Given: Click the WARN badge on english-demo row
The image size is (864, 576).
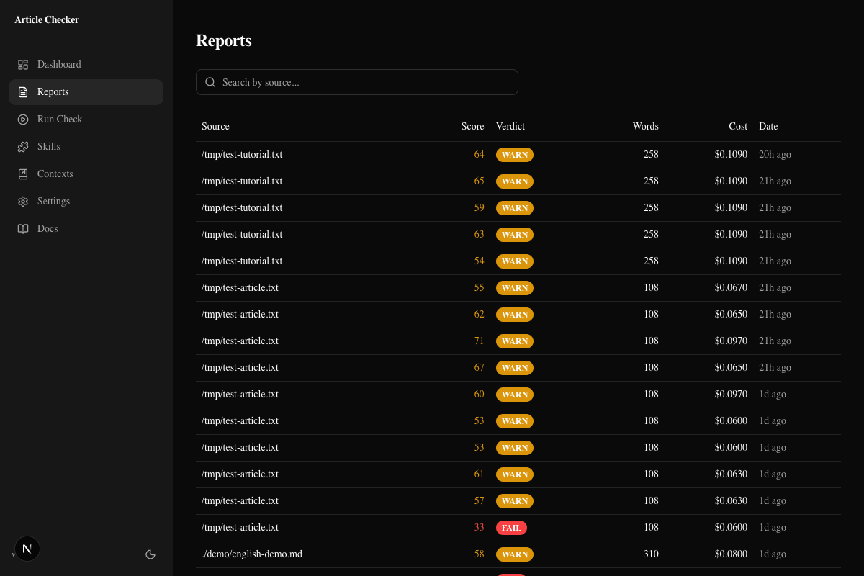Looking at the screenshot, I should [515, 554].
